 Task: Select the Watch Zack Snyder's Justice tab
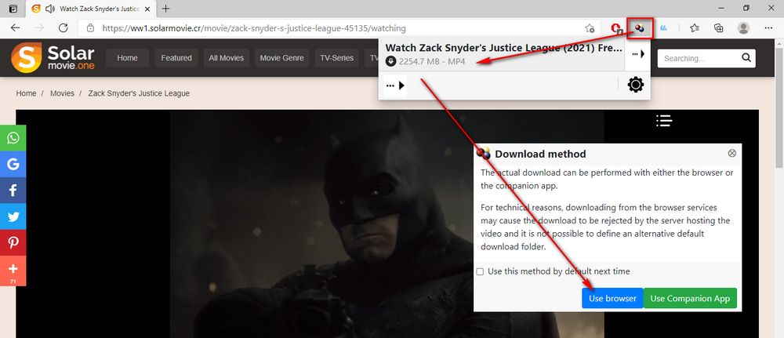90,9
